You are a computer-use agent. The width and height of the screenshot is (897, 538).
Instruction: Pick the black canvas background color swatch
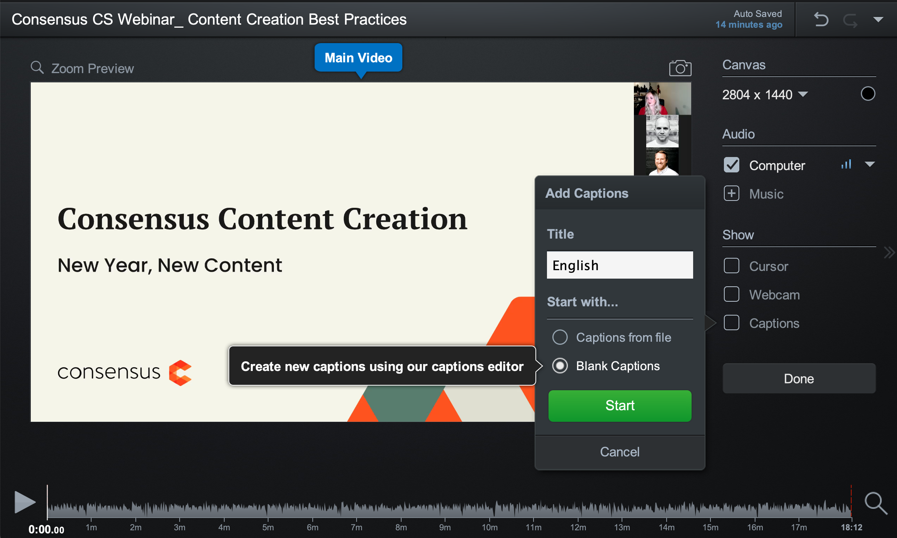tap(868, 94)
